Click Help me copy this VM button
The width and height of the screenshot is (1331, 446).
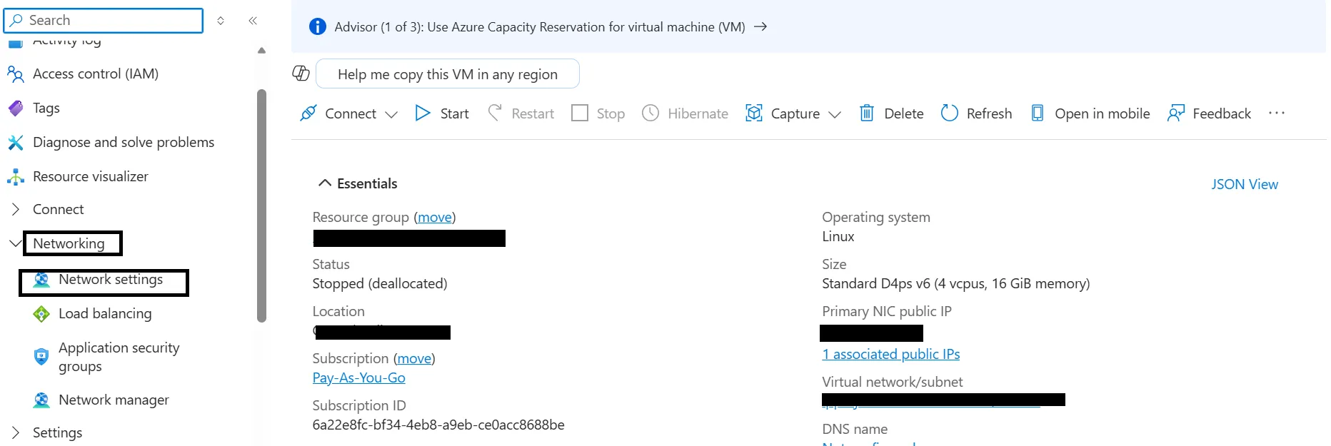pyautogui.click(x=448, y=74)
